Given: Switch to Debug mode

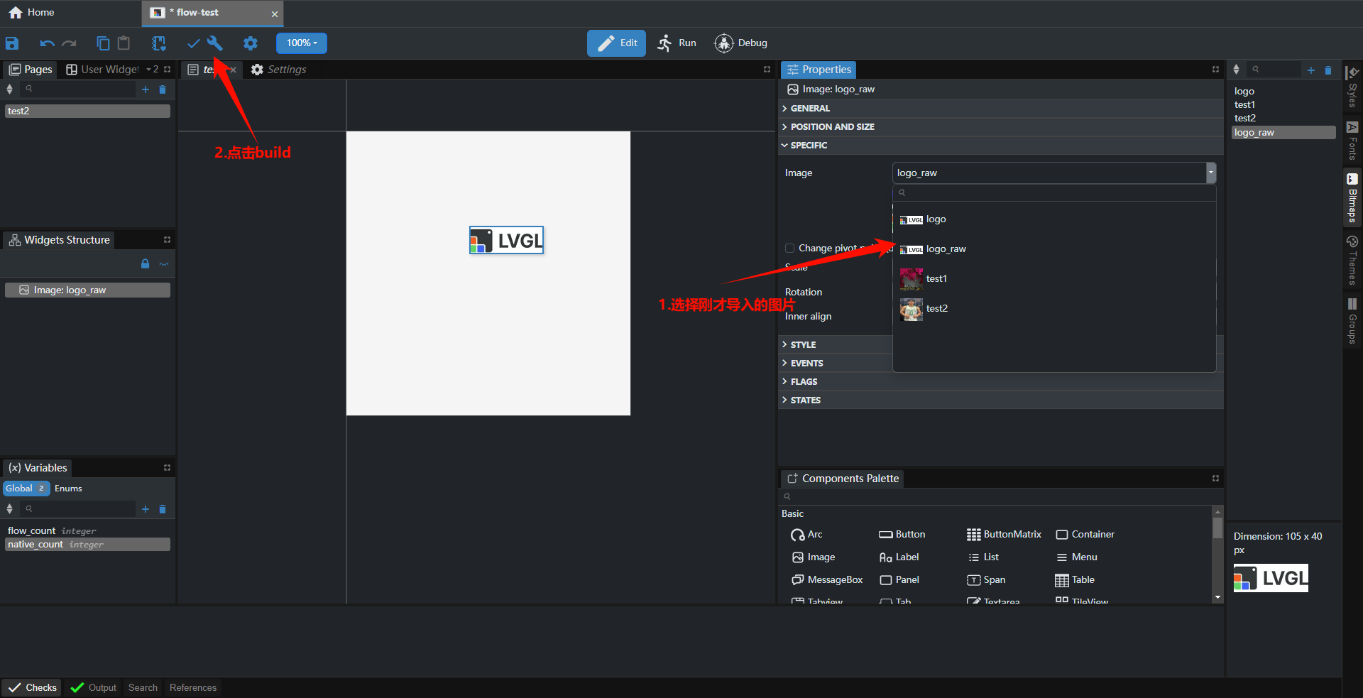Looking at the screenshot, I should 741,43.
